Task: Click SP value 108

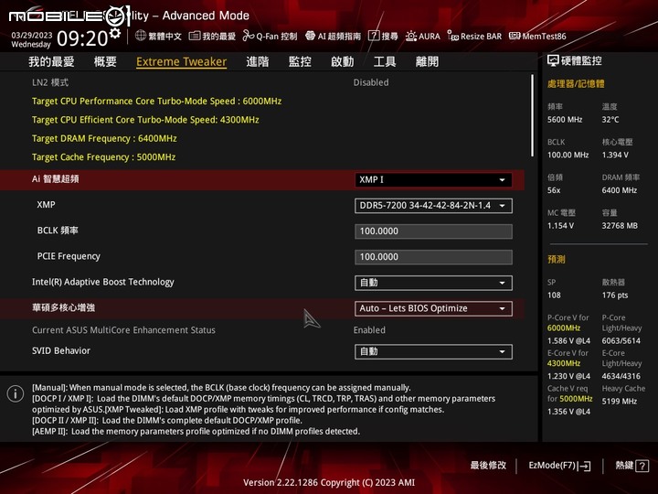Action: (x=554, y=295)
